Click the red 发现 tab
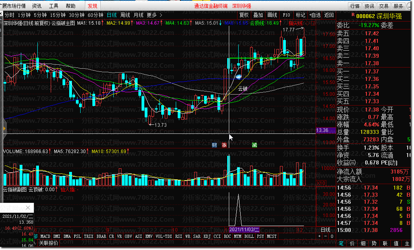 click(x=92, y=6)
